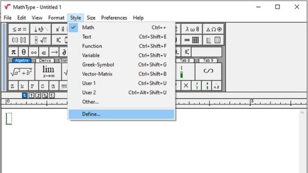Viewport: 308px width, 173px height.
Task: Insert the multiplication cross symbol
Action: click(x=186, y=86)
